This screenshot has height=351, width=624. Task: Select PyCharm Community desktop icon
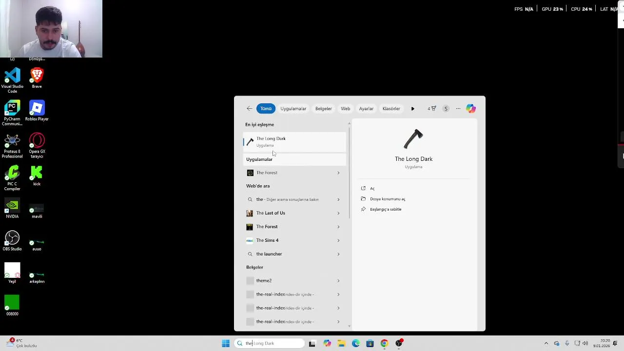click(12, 113)
